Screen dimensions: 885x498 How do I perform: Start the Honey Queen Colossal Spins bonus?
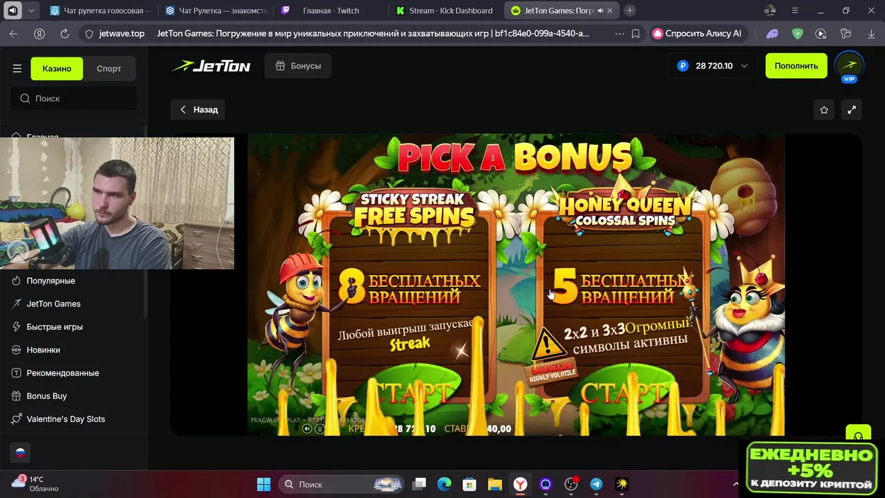[624, 393]
